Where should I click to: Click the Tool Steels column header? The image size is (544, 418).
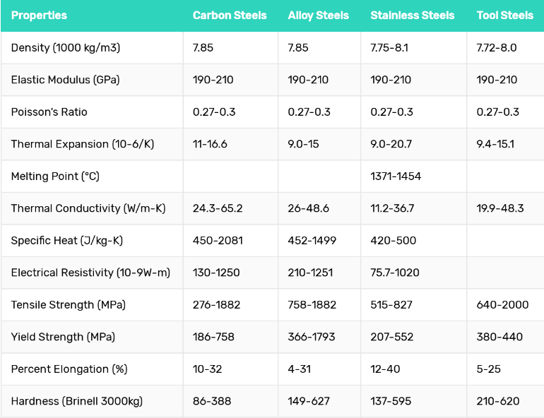504,16
